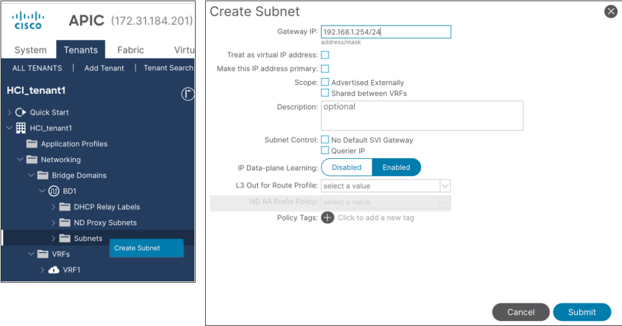The image size is (622, 326).
Task: Open the System tab
Action: pos(30,50)
